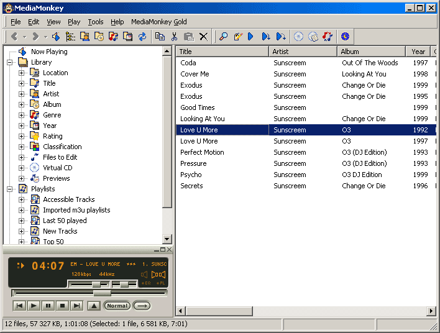Open the View menu
440x333 pixels.
click(x=53, y=22)
